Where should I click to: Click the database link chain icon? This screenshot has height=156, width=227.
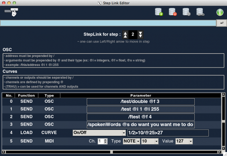point(200,12)
